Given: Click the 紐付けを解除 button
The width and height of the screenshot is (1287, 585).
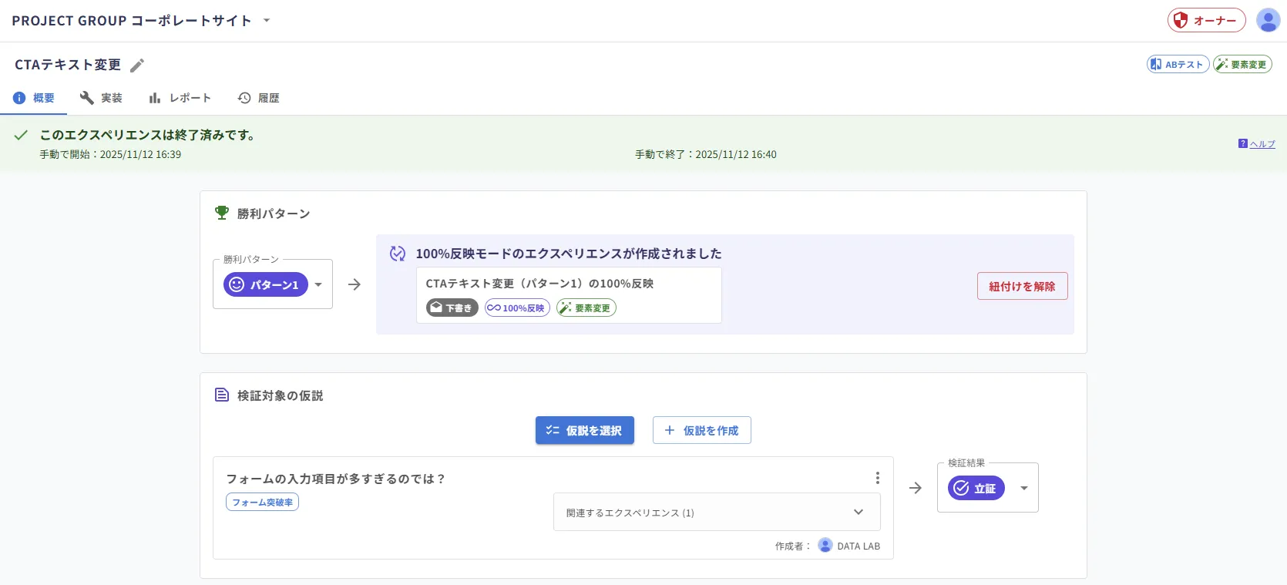Looking at the screenshot, I should click(x=1022, y=286).
